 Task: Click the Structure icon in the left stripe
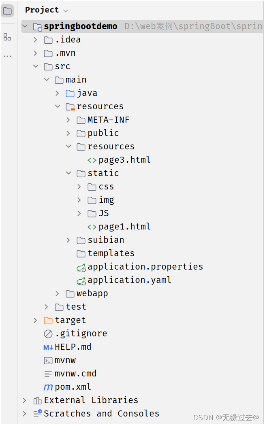[7, 36]
